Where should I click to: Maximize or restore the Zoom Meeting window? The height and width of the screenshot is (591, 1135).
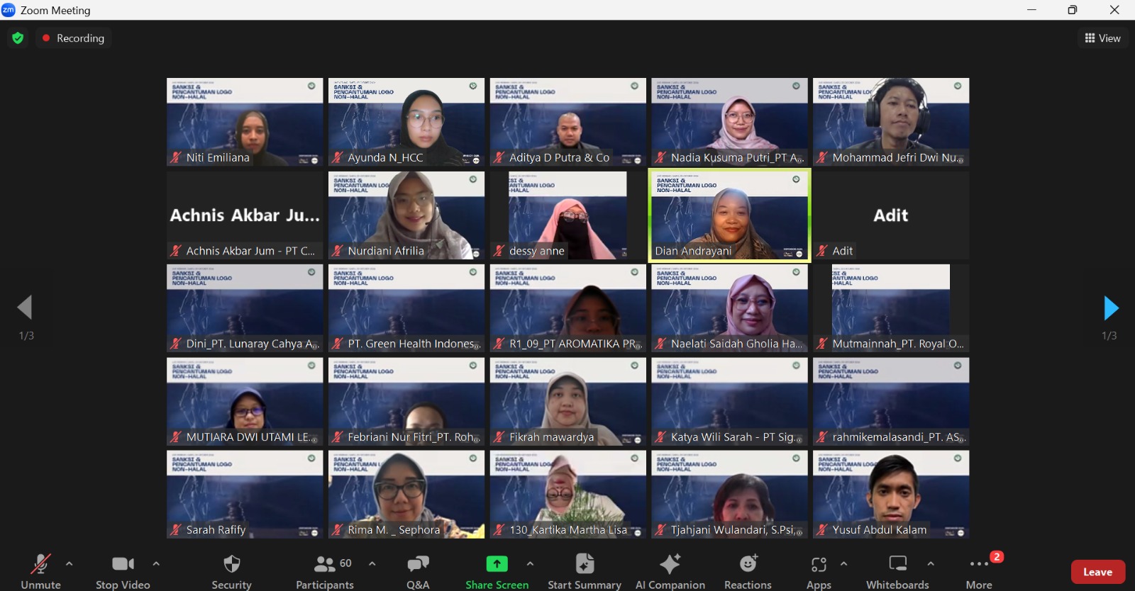1073,10
